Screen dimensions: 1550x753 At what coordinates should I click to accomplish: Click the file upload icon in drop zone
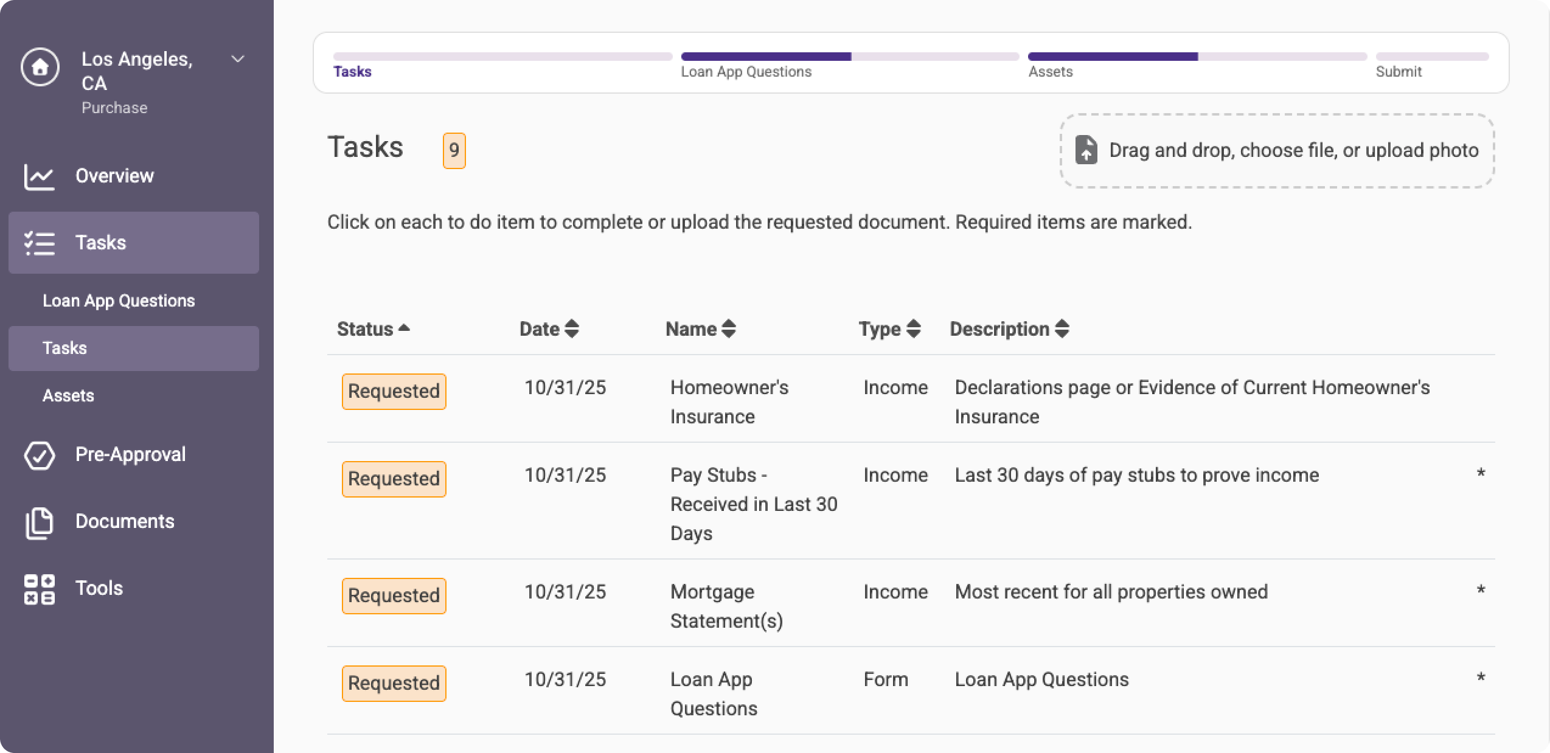(x=1086, y=150)
